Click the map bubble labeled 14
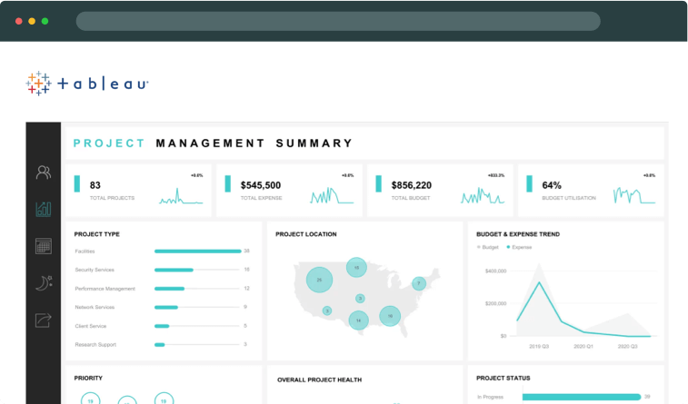 click(358, 320)
